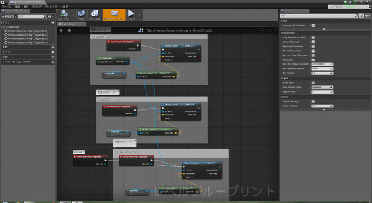Click the Add New (新規追加) button
Screen dimensions: 372x203
coord(9,16)
